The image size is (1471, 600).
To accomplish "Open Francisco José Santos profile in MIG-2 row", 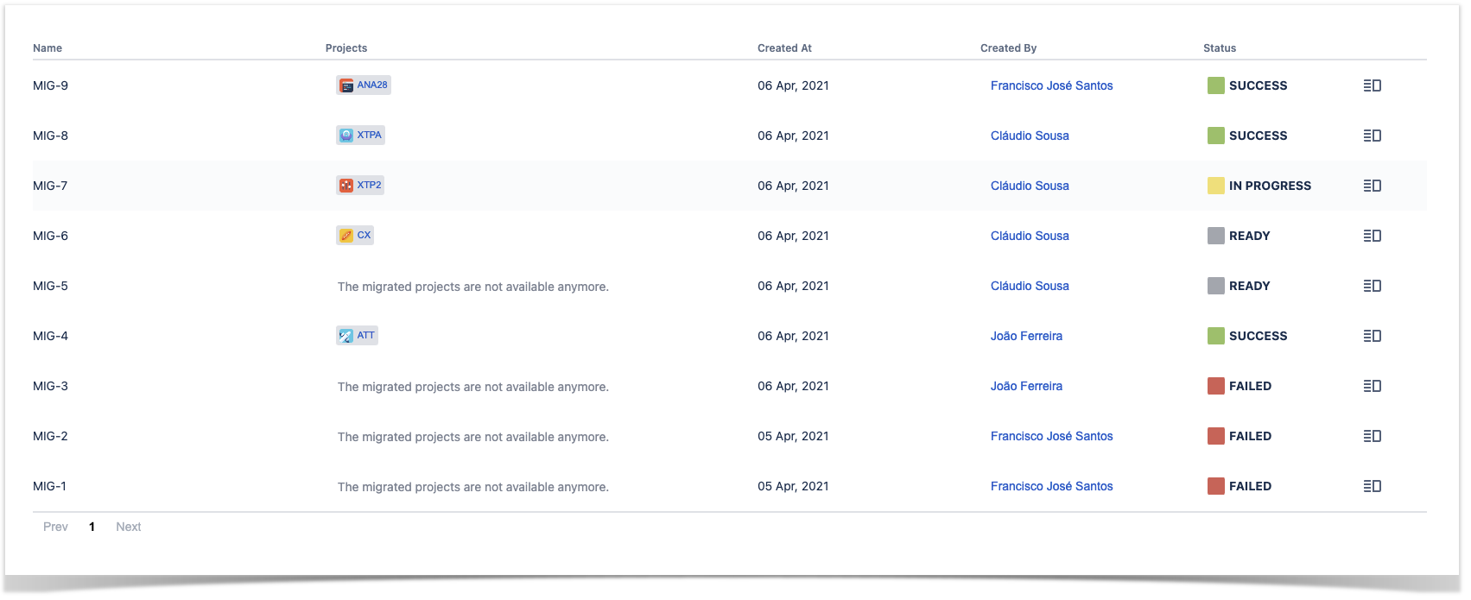I will coord(1051,436).
